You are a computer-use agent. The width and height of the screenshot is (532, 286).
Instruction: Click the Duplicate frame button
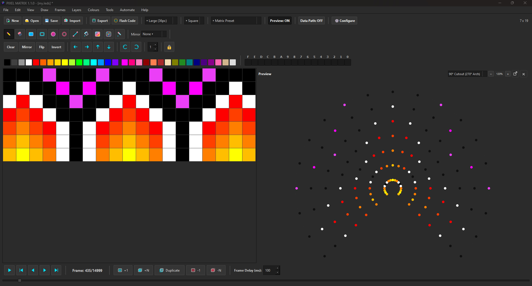tap(170, 270)
